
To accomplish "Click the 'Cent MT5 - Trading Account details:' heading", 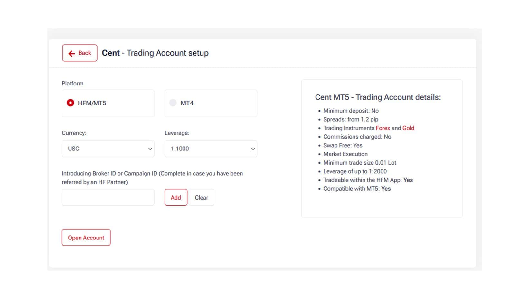I will 378,97.
